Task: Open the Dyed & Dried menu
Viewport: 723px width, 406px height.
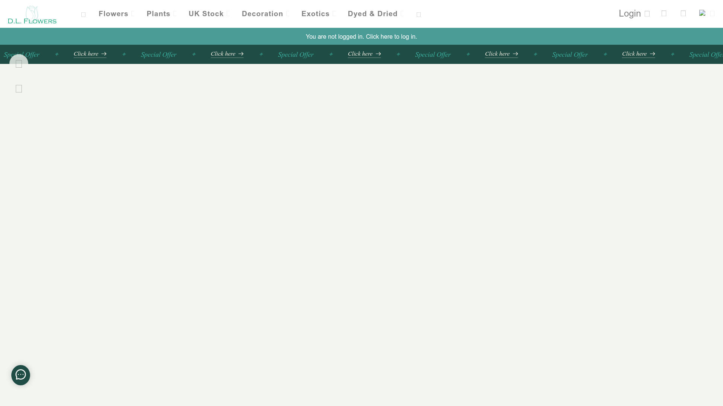Action: [x=373, y=14]
